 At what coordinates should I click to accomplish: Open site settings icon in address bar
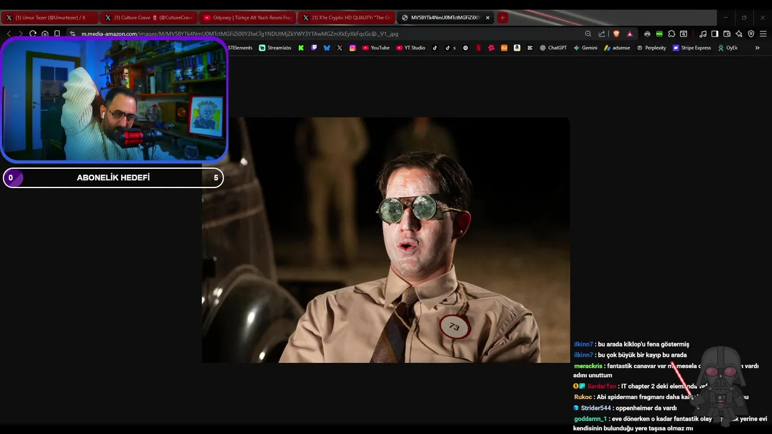click(72, 34)
